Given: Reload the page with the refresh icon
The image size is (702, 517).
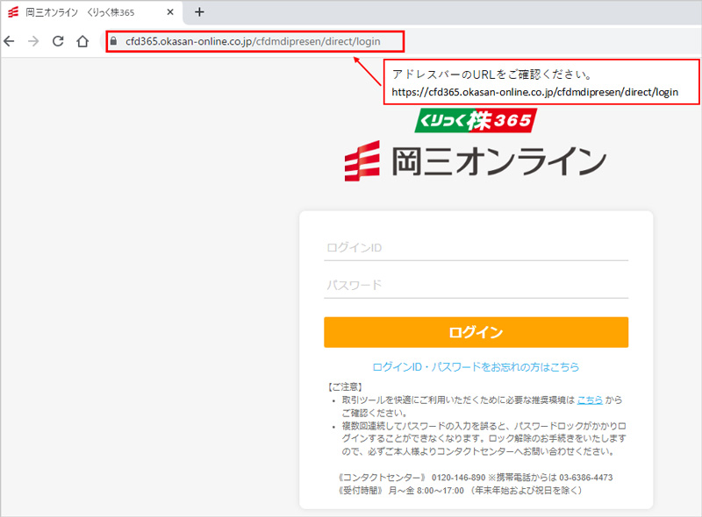Looking at the screenshot, I should (58, 41).
